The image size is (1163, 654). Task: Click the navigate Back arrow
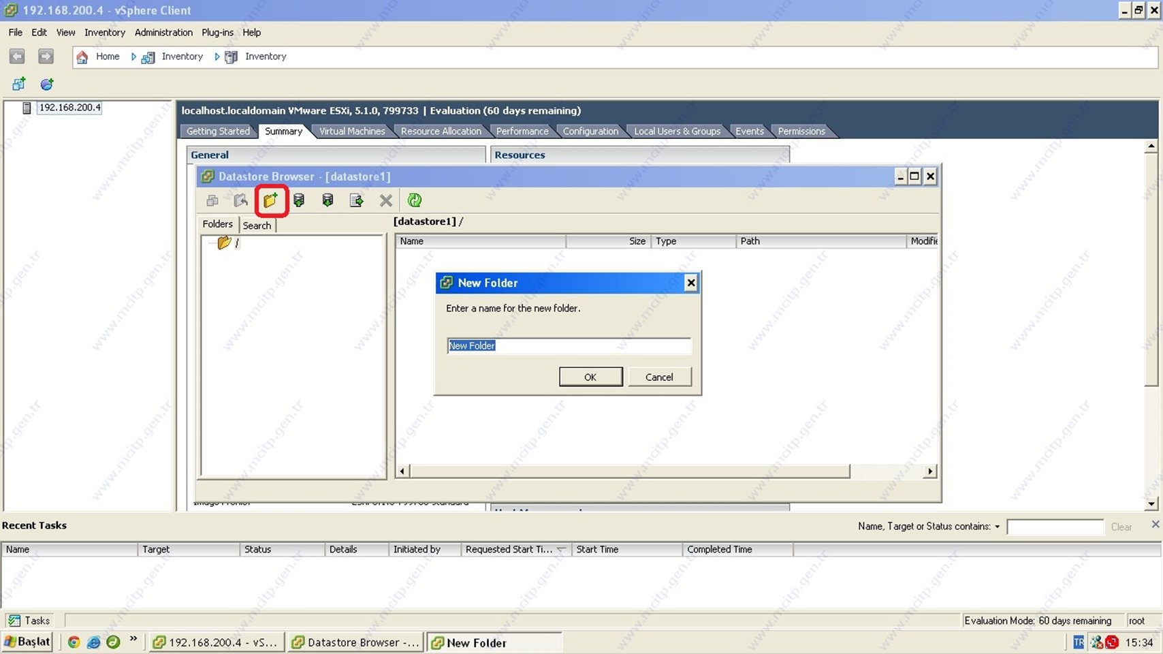pos(17,57)
